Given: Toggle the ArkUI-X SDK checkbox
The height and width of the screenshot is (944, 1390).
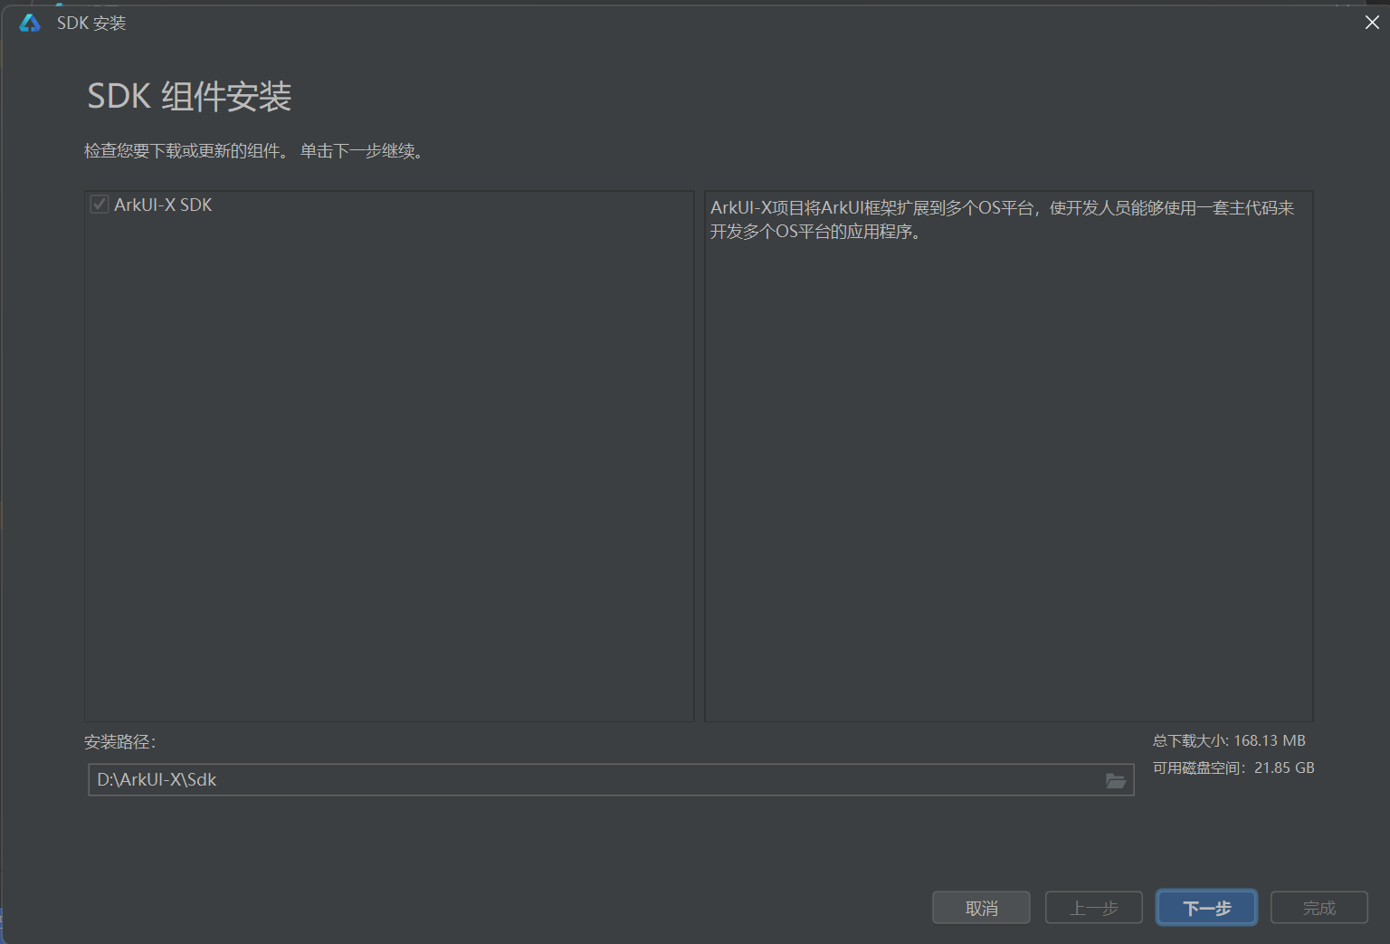Looking at the screenshot, I should pos(100,205).
